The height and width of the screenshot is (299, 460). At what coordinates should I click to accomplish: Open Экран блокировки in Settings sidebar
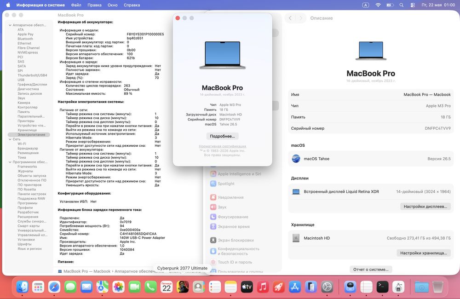tap(235, 240)
